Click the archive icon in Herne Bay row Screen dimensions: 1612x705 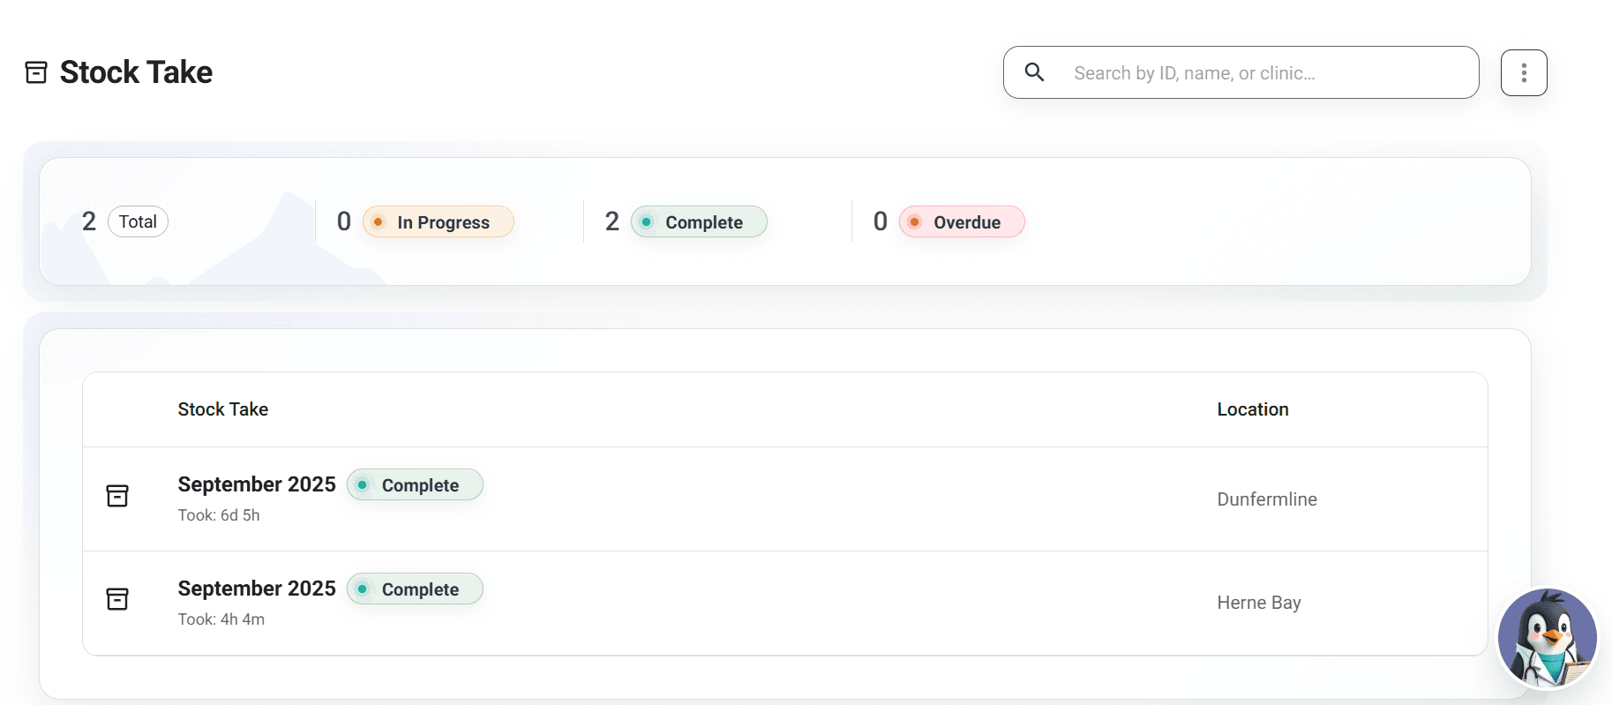[x=117, y=600]
